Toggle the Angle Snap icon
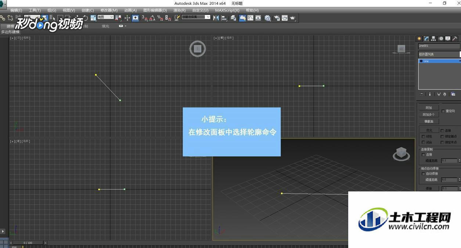This screenshot has width=461, height=248. [152, 18]
